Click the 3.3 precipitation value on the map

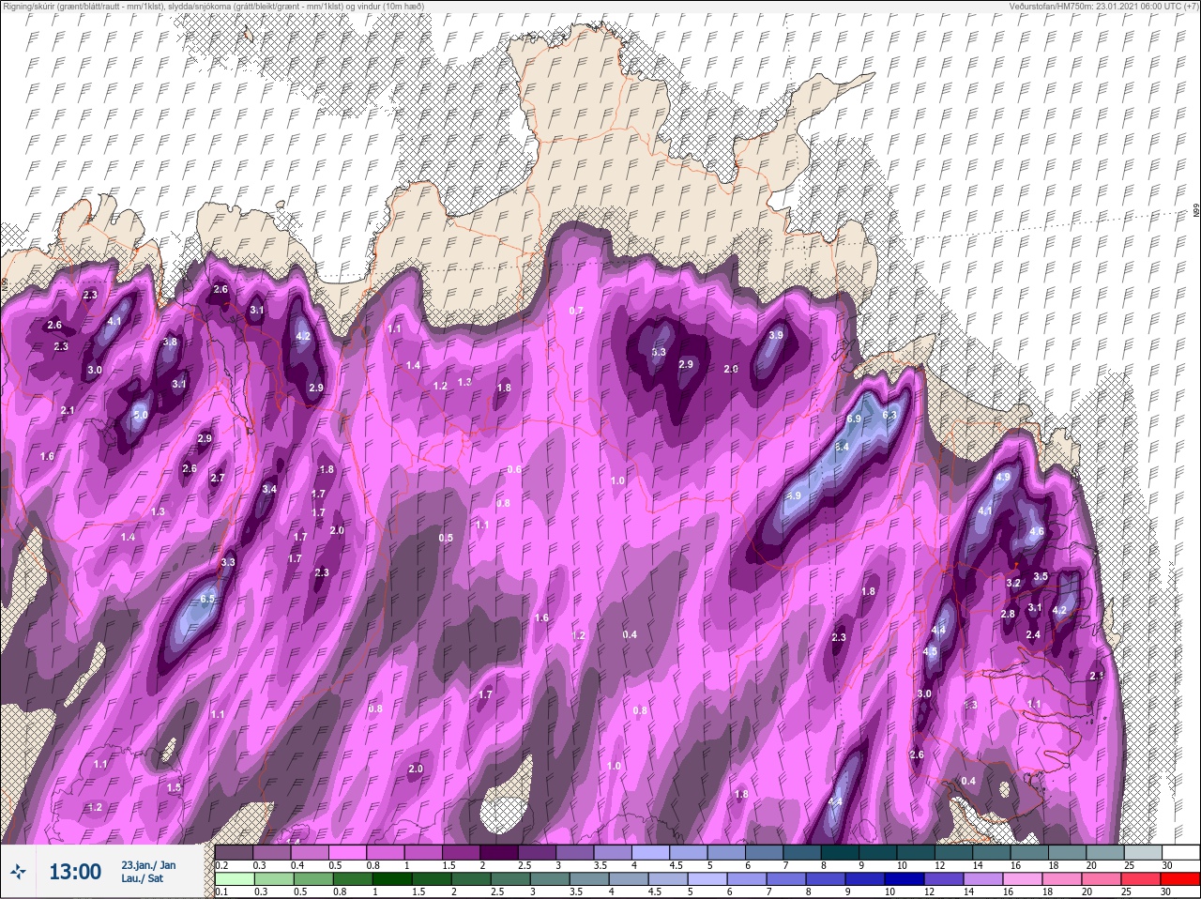[228, 563]
